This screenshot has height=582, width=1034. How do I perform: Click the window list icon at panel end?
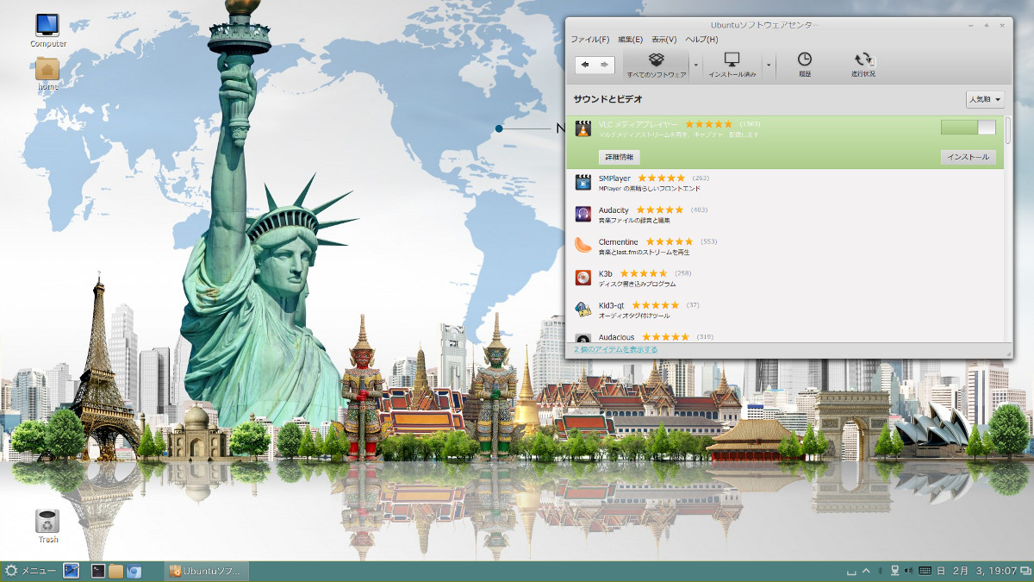1025,571
